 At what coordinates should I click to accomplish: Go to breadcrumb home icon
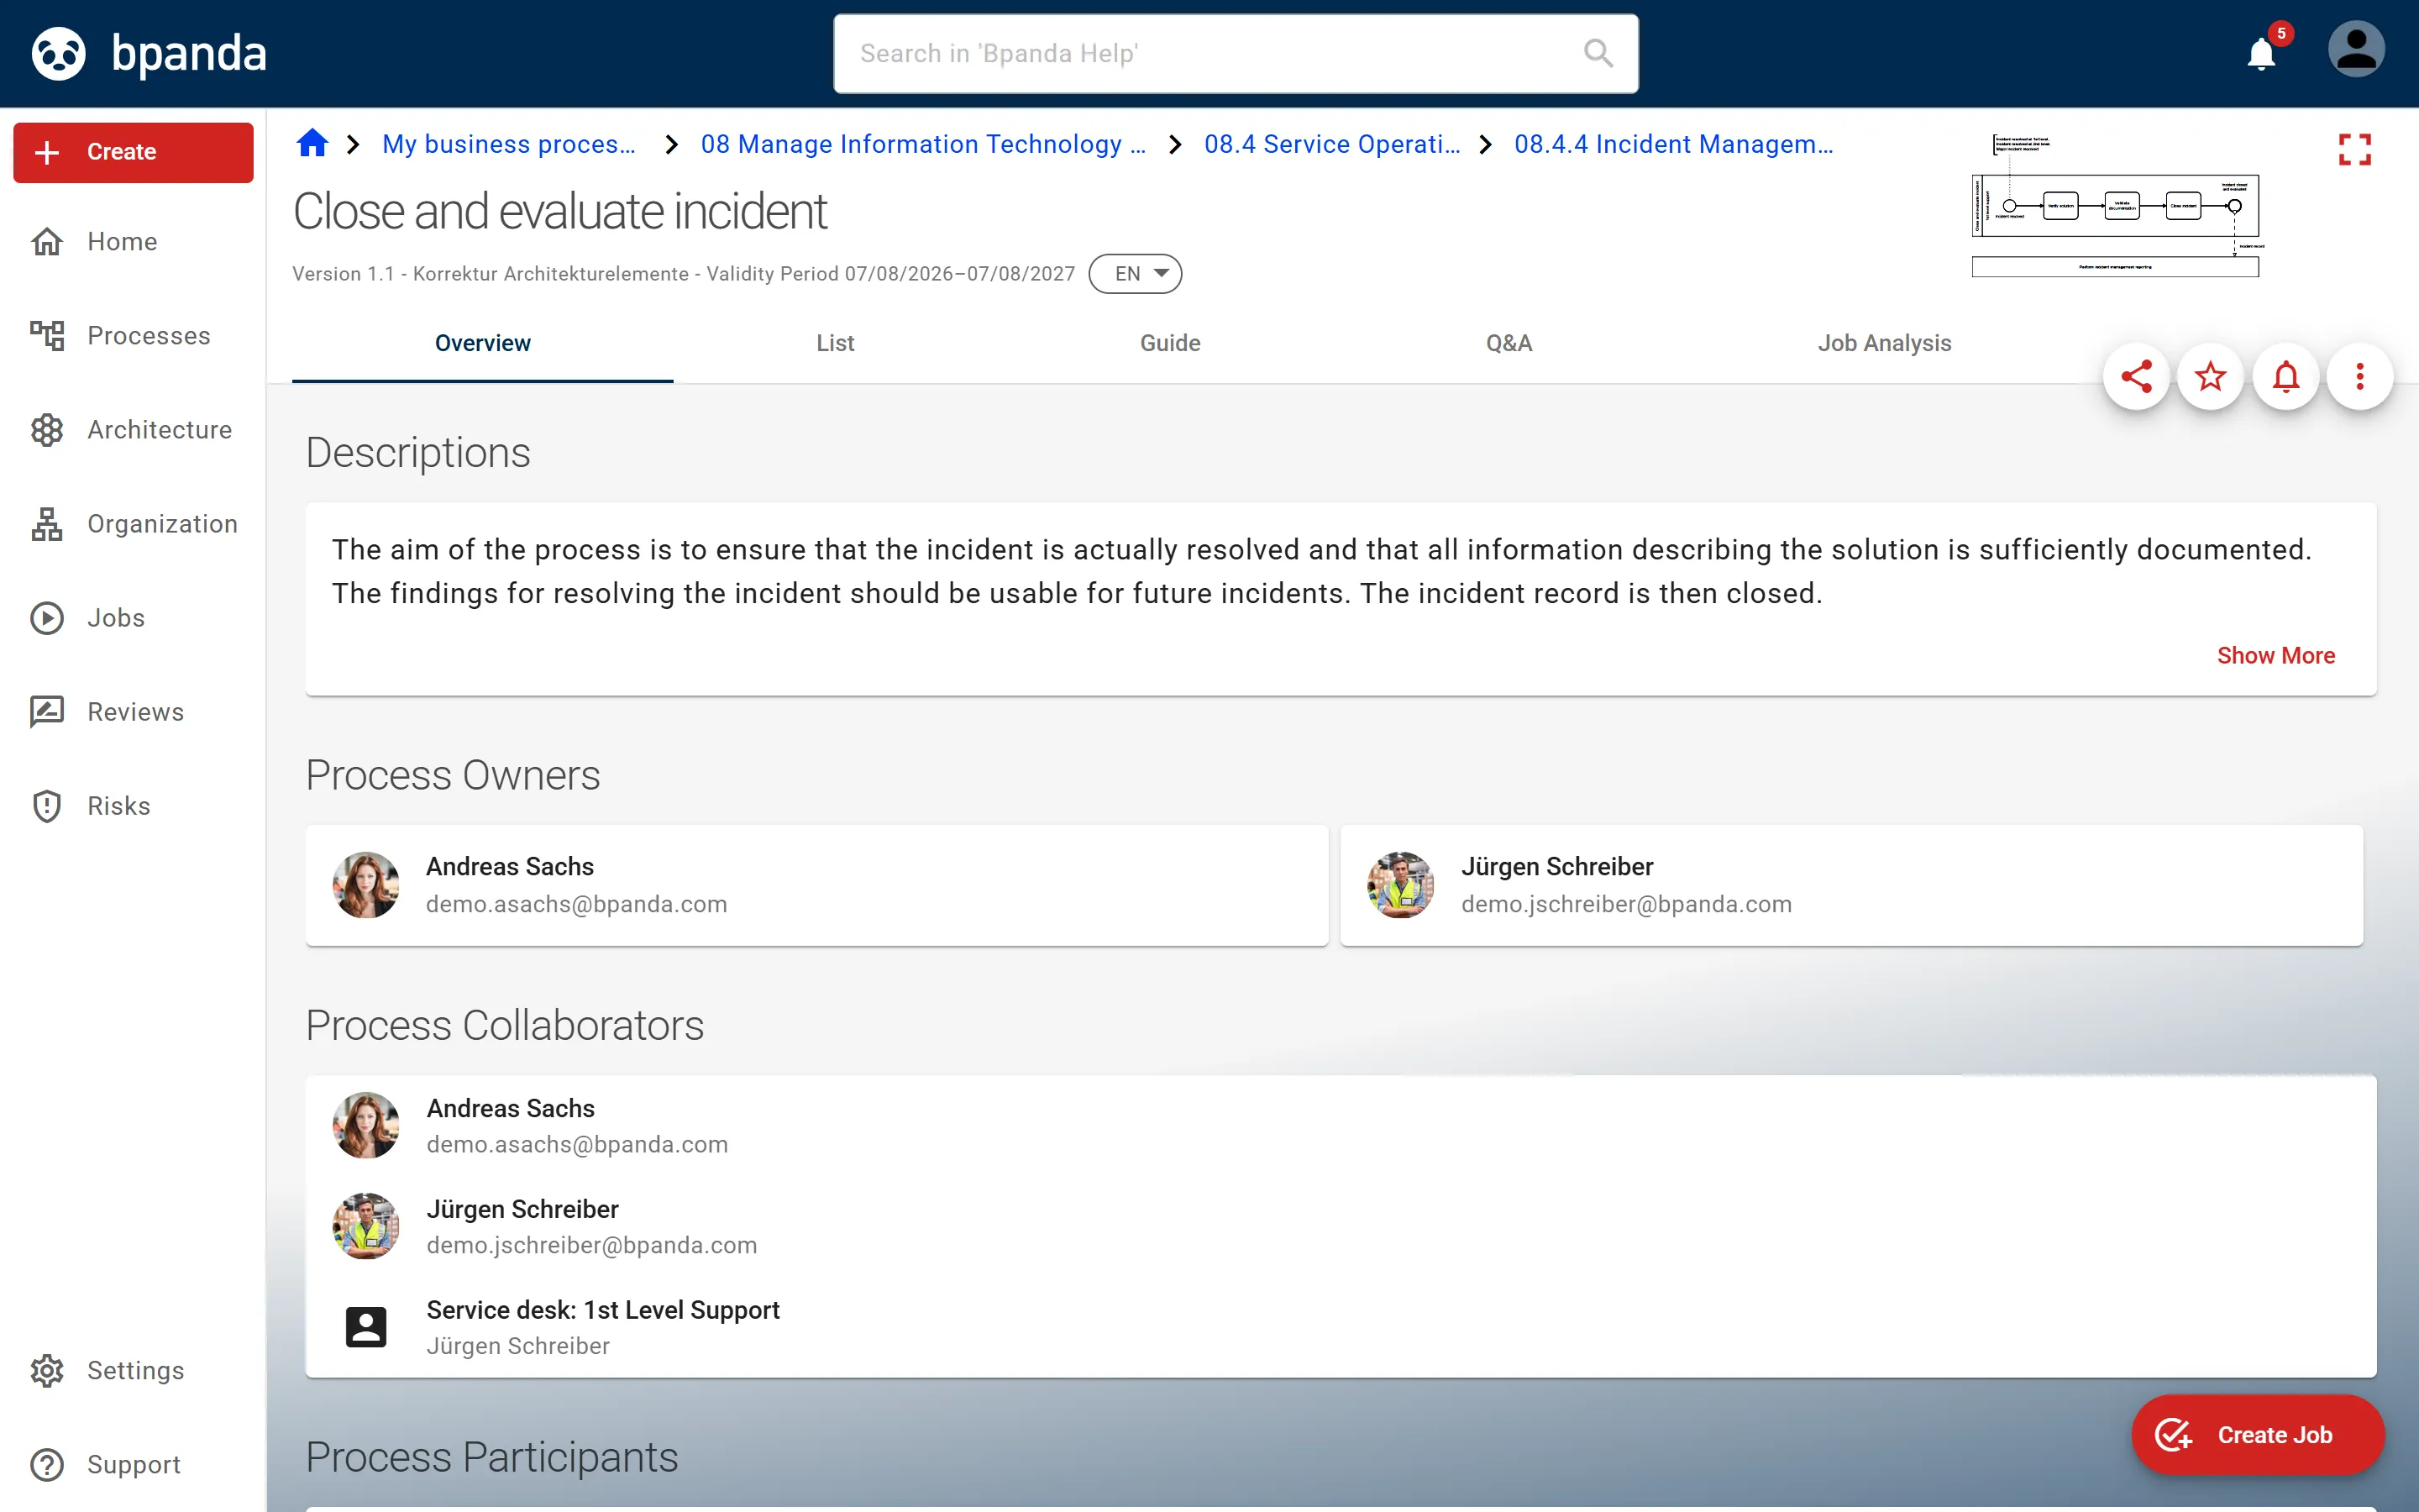click(312, 144)
